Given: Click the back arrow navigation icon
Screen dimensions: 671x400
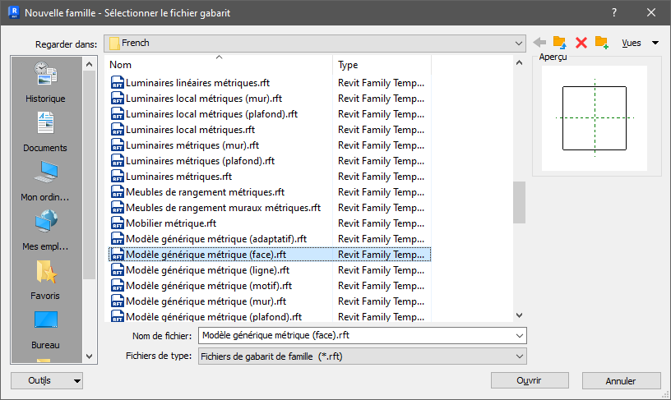Looking at the screenshot, I should coord(539,43).
